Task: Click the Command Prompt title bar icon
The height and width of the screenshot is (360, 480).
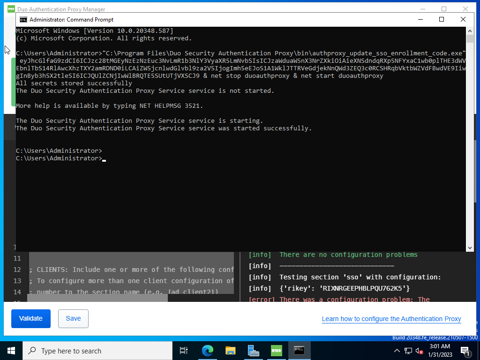Action: pos(23,20)
